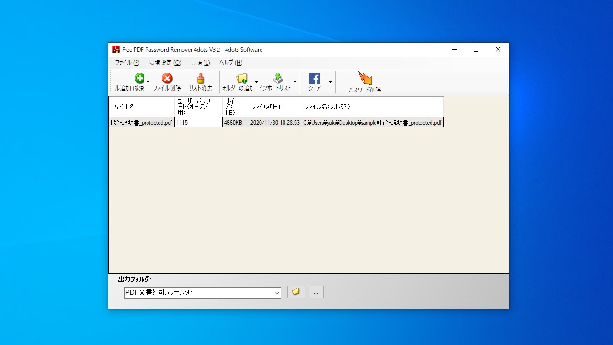Click the インポートリスト icon
Image resolution: width=613 pixels, height=345 pixels.
(x=278, y=79)
